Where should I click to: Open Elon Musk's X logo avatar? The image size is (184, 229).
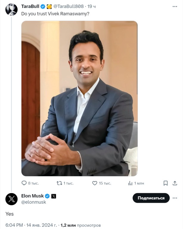pyautogui.click(x=11, y=199)
